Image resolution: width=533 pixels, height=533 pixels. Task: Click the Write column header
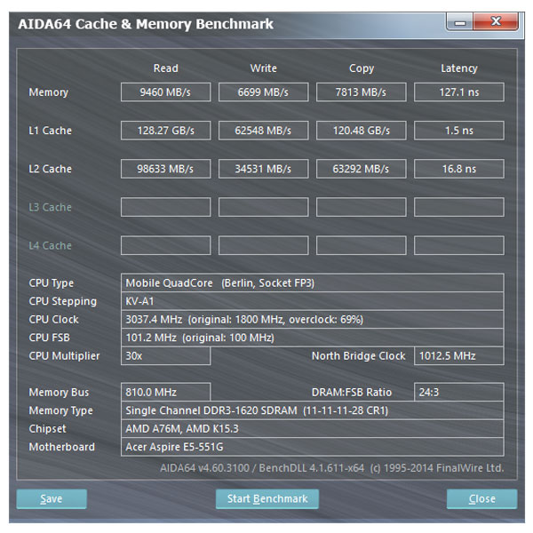click(264, 68)
